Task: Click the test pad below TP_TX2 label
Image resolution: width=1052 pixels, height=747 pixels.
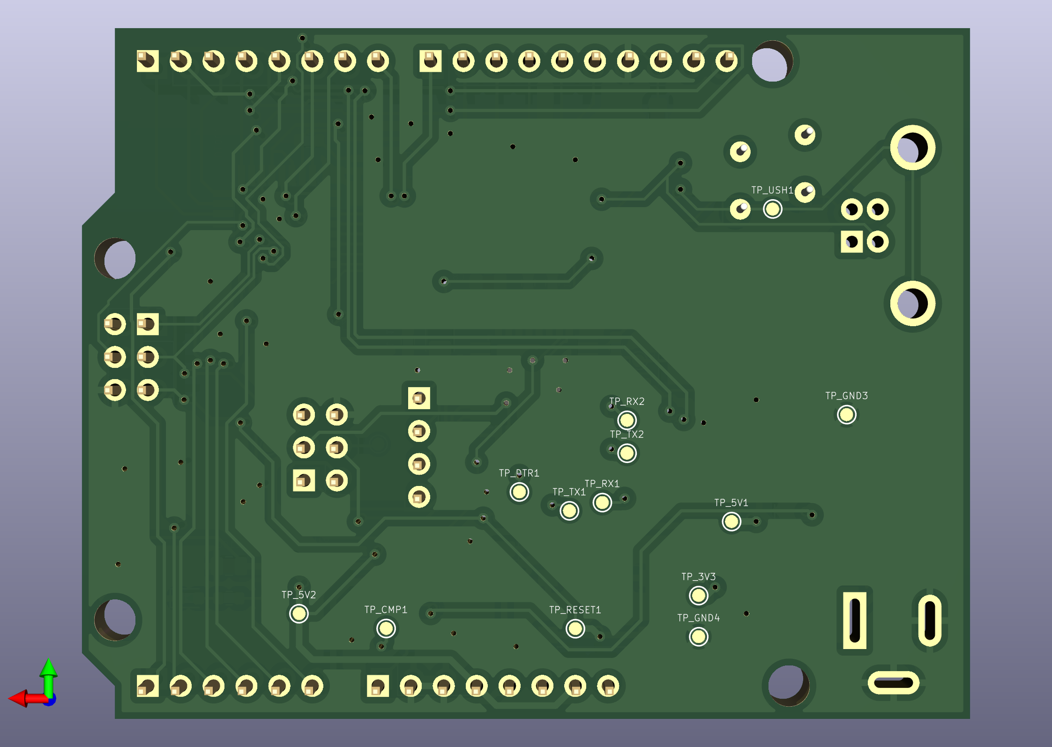Action: (627, 453)
